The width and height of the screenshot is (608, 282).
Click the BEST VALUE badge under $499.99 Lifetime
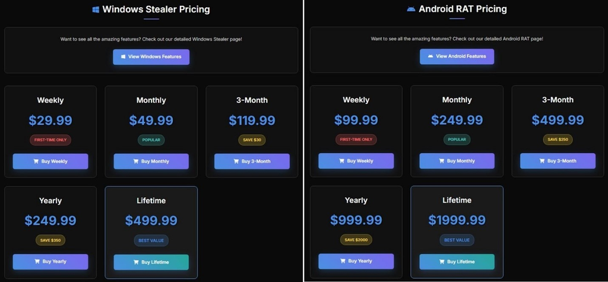click(x=151, y=240)
